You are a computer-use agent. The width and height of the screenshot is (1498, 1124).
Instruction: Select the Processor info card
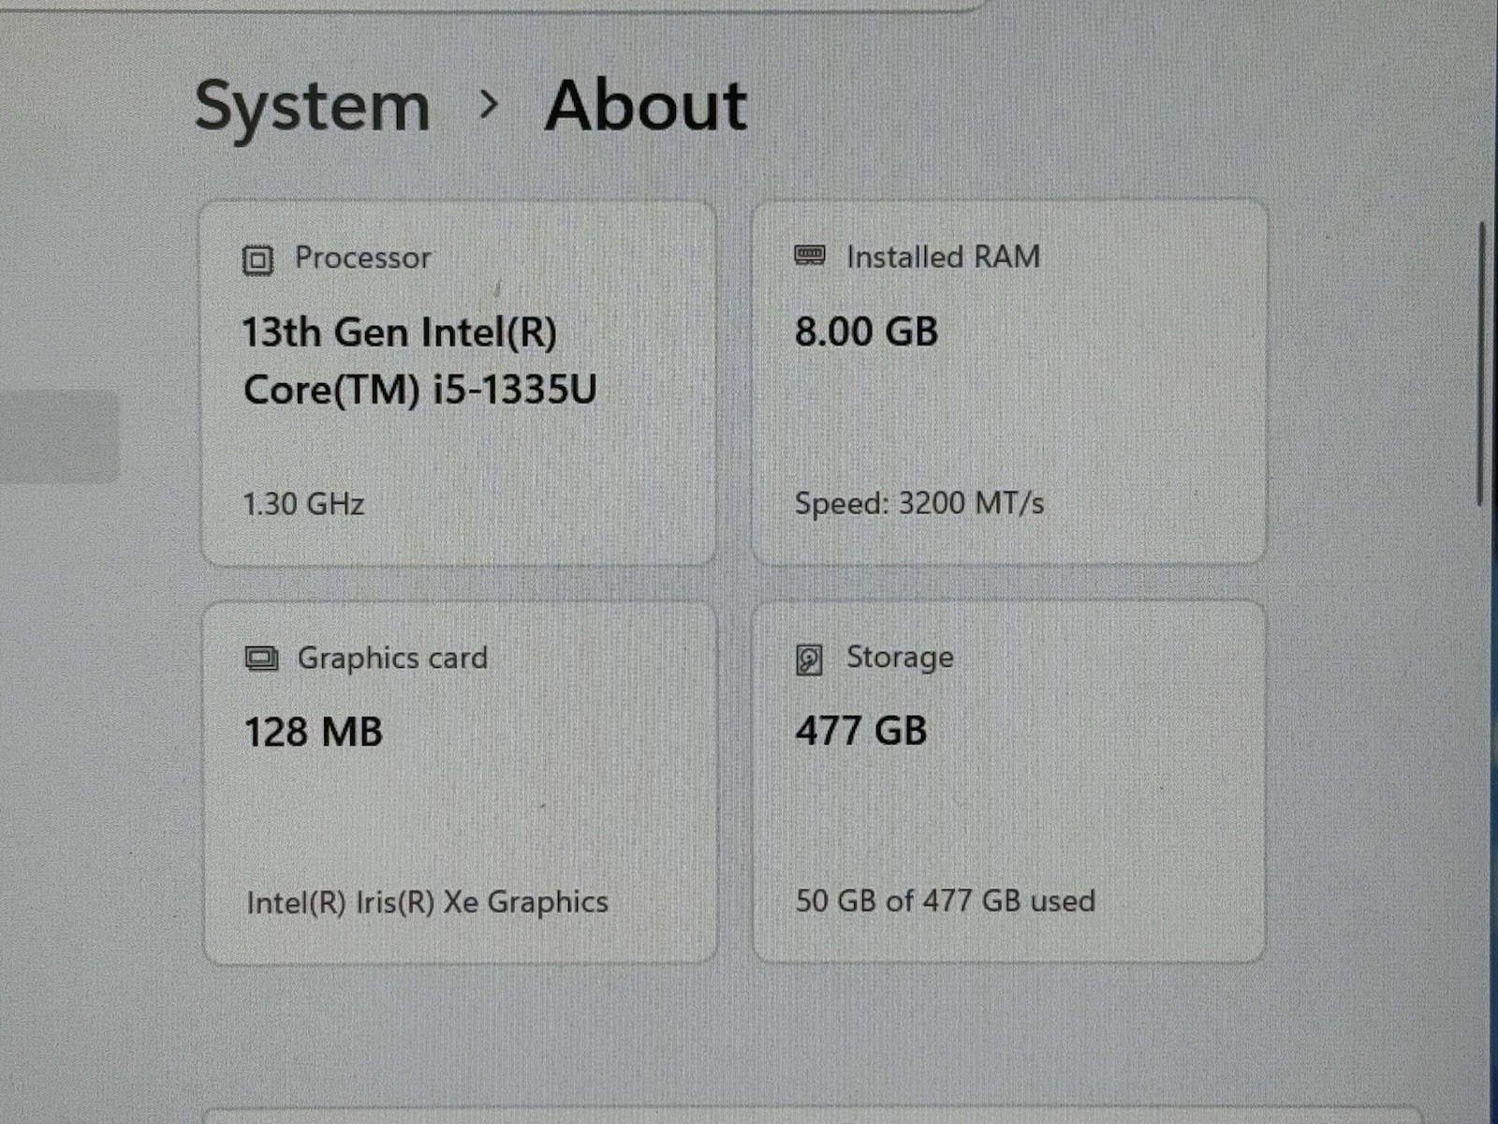pos(459,384)
